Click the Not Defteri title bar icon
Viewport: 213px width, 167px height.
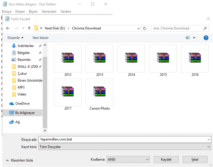(x=5, y=4)
